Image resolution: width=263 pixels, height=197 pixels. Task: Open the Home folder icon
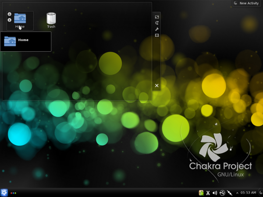20,18
